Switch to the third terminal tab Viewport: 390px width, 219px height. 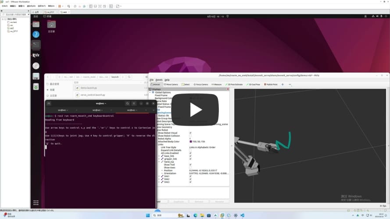(x=132, y=110)
